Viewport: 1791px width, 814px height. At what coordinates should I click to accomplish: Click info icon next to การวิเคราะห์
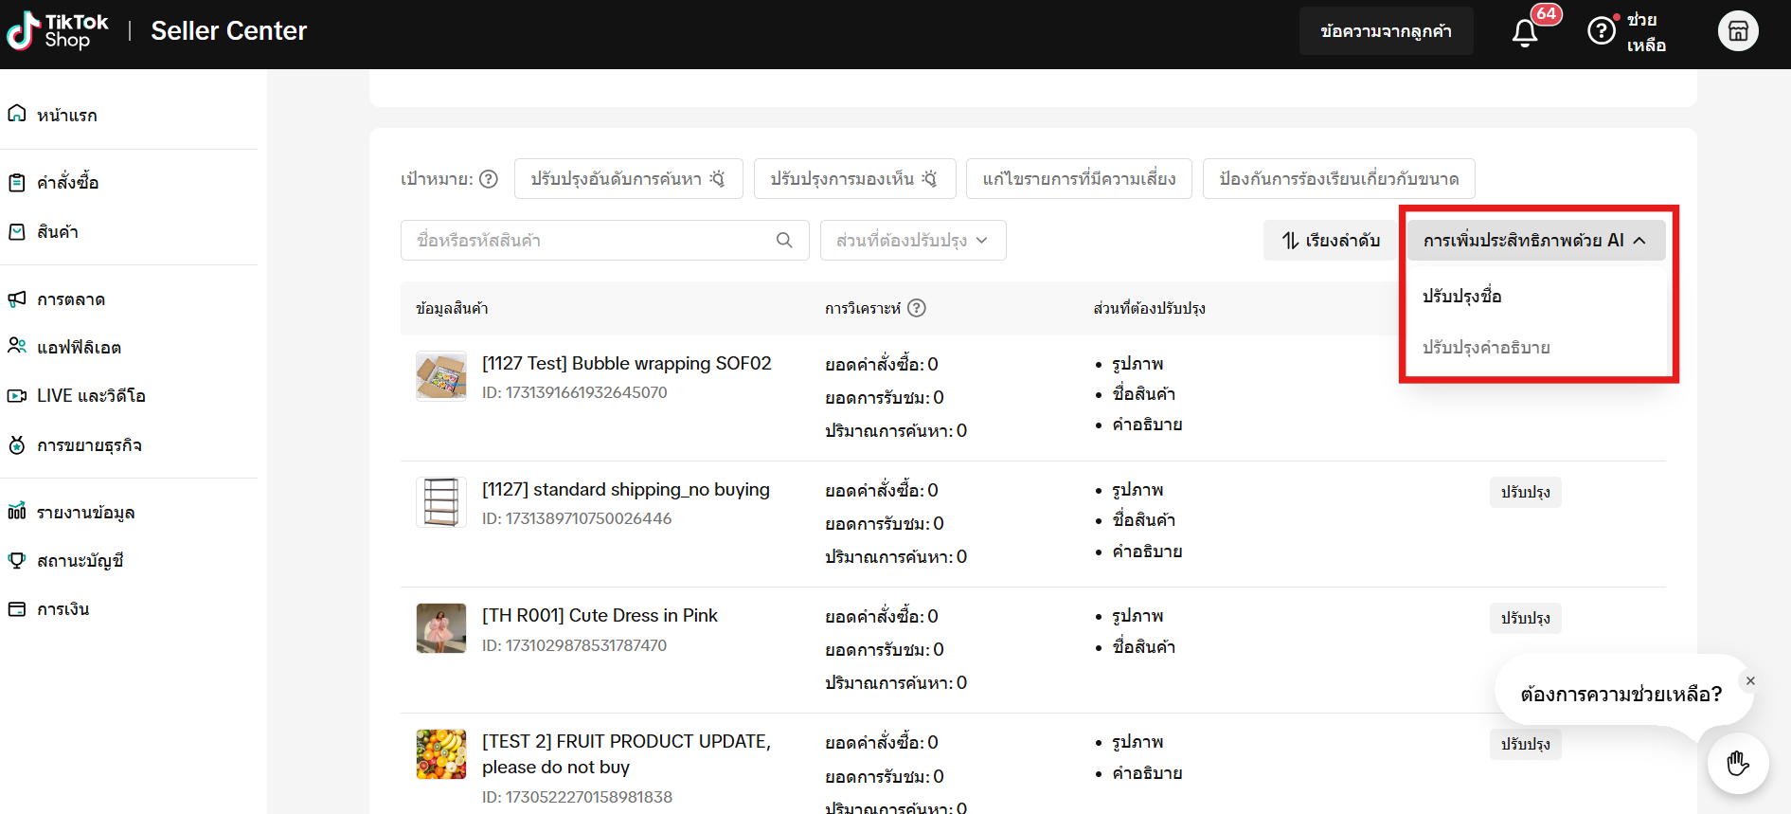click(916, 308)
